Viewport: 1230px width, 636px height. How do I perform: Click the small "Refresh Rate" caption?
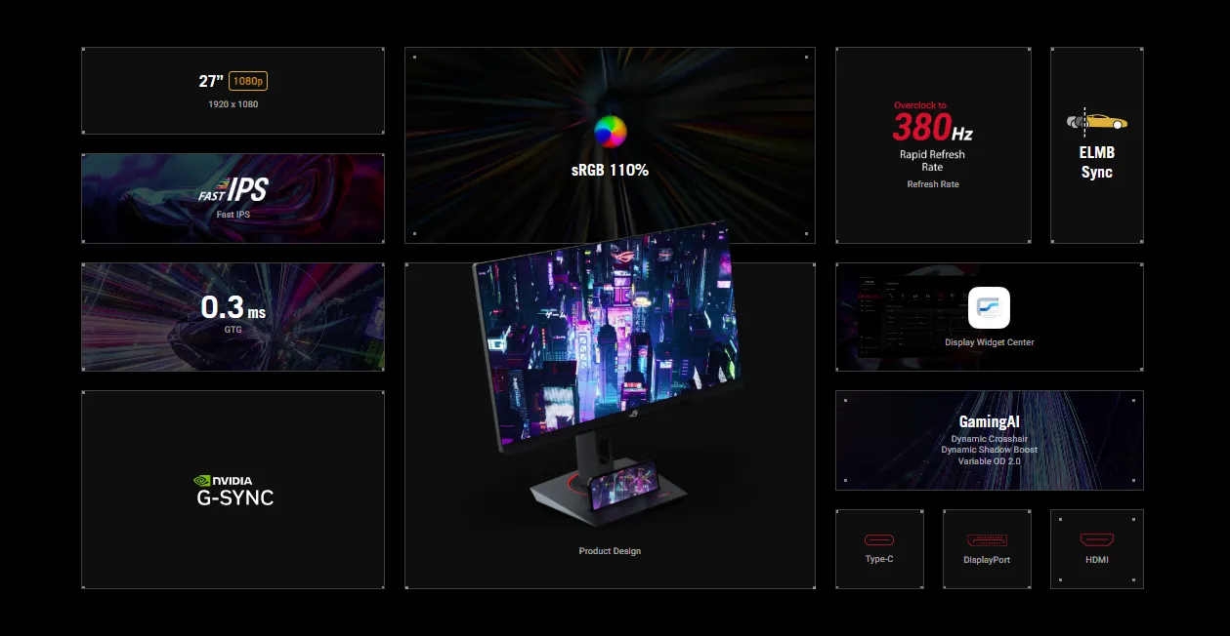click(x=933, y=184)
